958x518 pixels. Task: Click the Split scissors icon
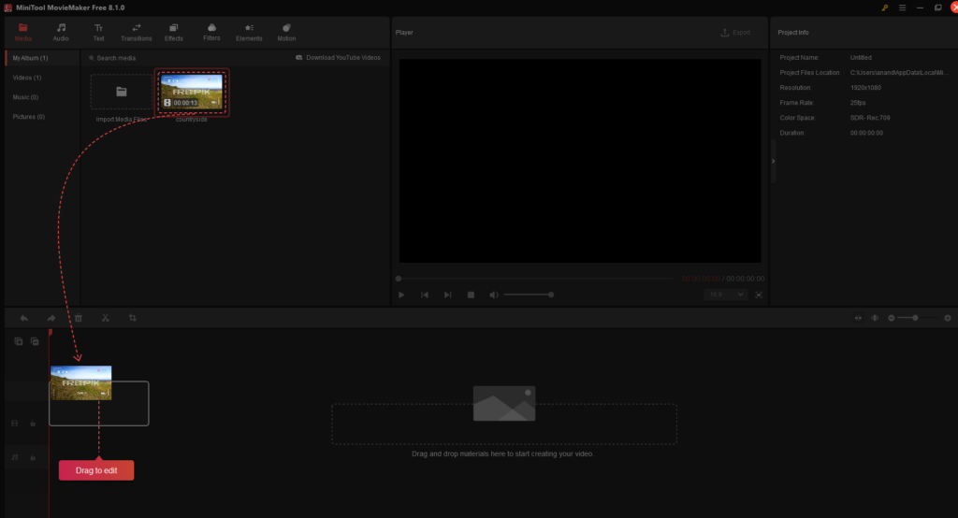[105, 318]
